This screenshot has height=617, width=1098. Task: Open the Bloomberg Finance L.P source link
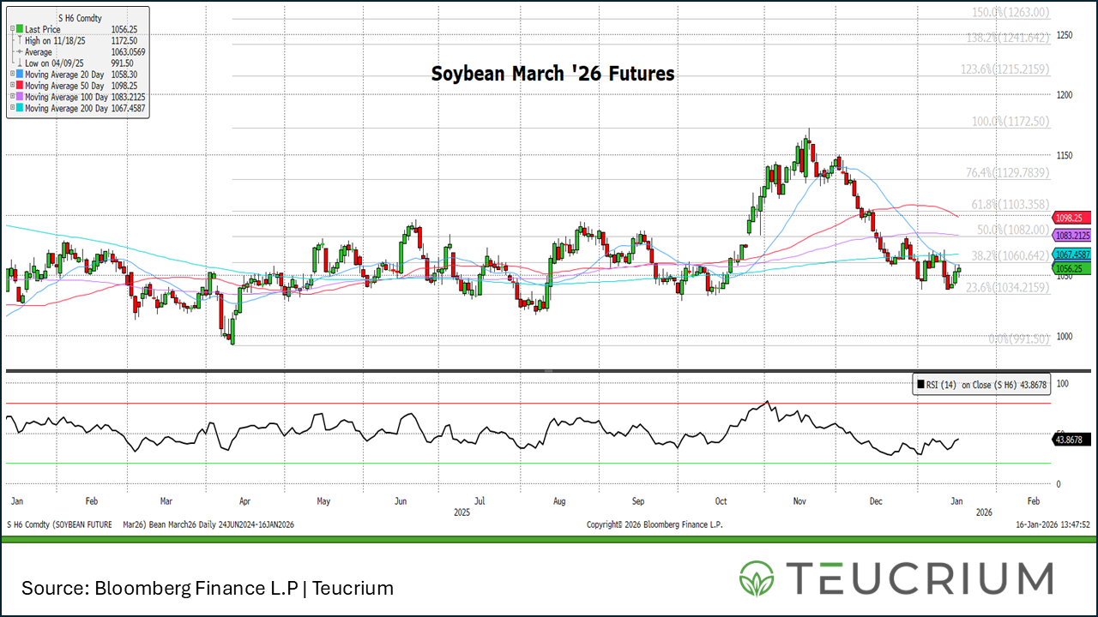point(189,589)
